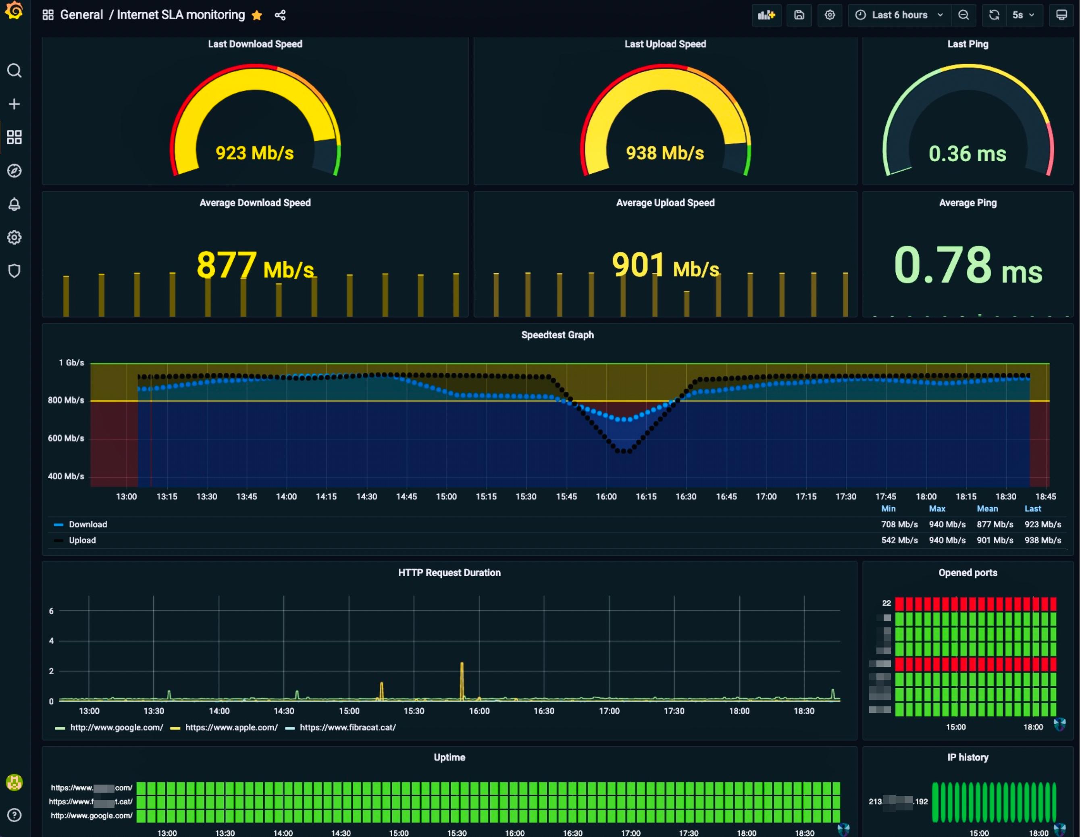This screenshot has height=837, width=1082.
Task: Click the share dashboard icon
Action: (x=281, y=15)
